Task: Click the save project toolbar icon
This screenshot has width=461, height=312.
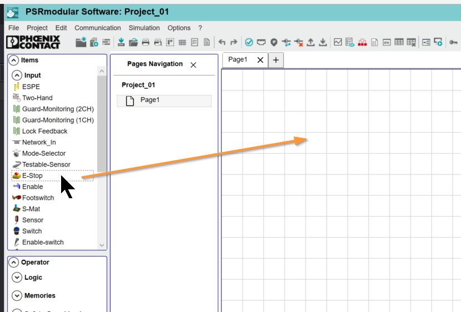Action: (121, 42)
